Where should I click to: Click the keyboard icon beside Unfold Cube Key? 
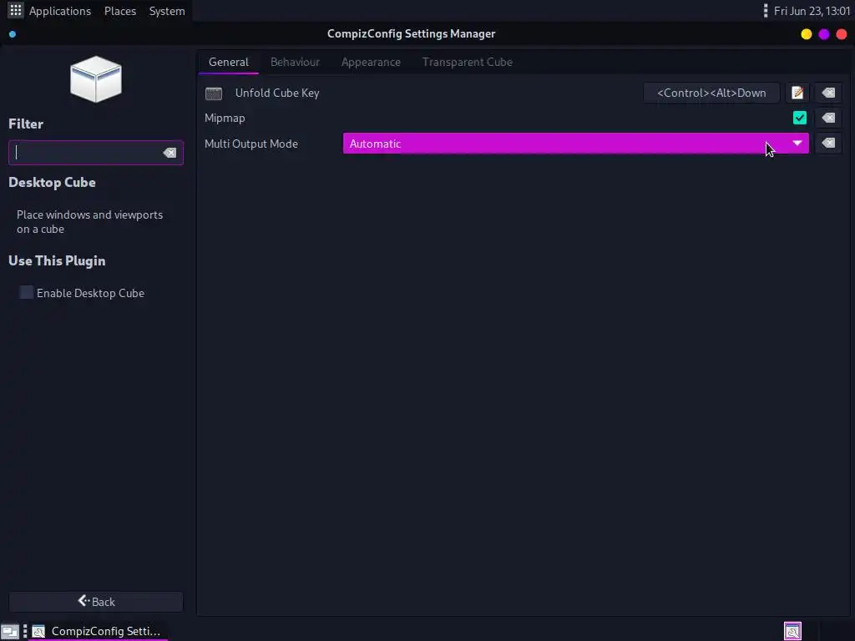pos(214,93)
